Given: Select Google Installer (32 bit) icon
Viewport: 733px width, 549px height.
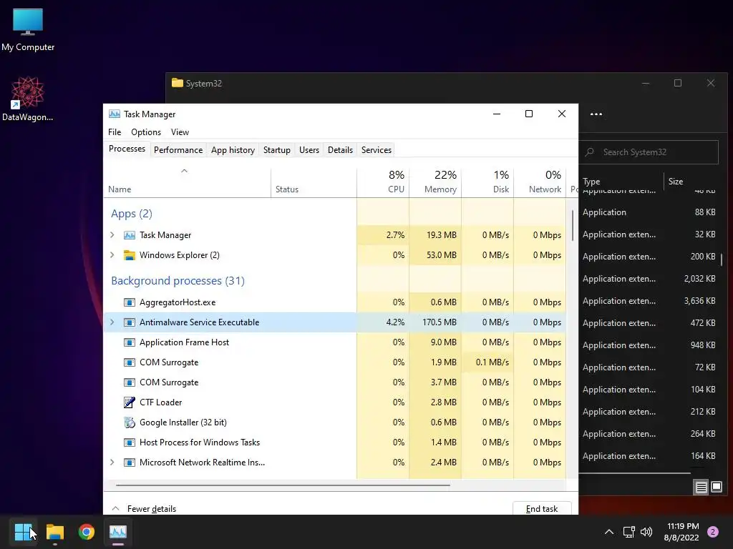Looking at the screenshot, I should pyautogui.click(x=129, y=422).
